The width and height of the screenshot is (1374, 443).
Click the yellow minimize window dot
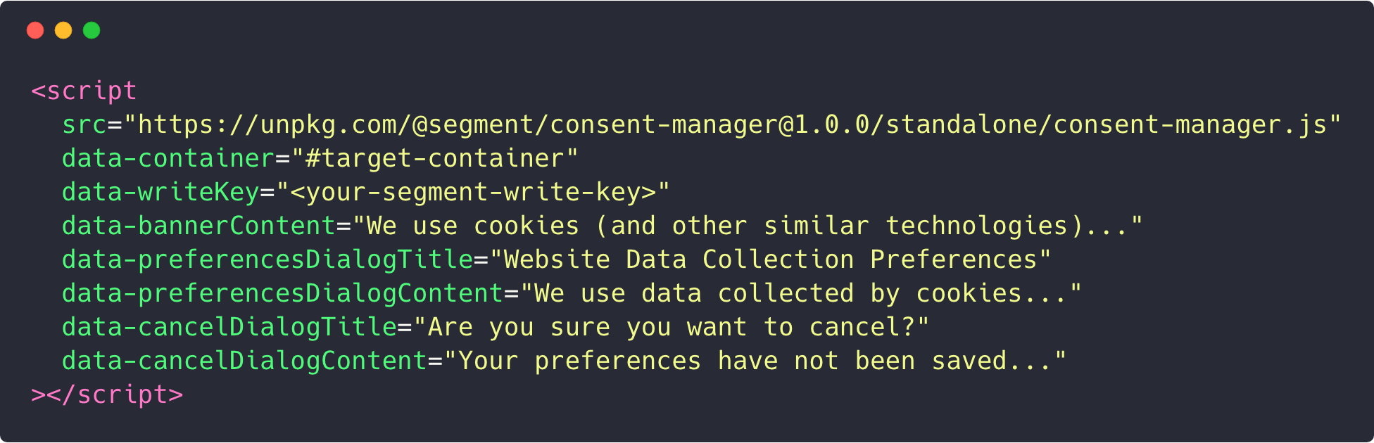coord(63,30)
